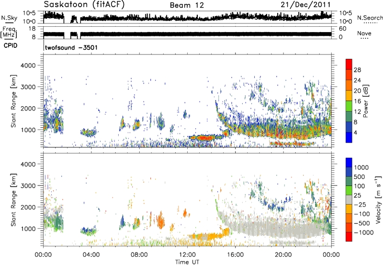Click the 'N.Search' label
Screen dimensions: 383x265
click(x=370, y=18)
